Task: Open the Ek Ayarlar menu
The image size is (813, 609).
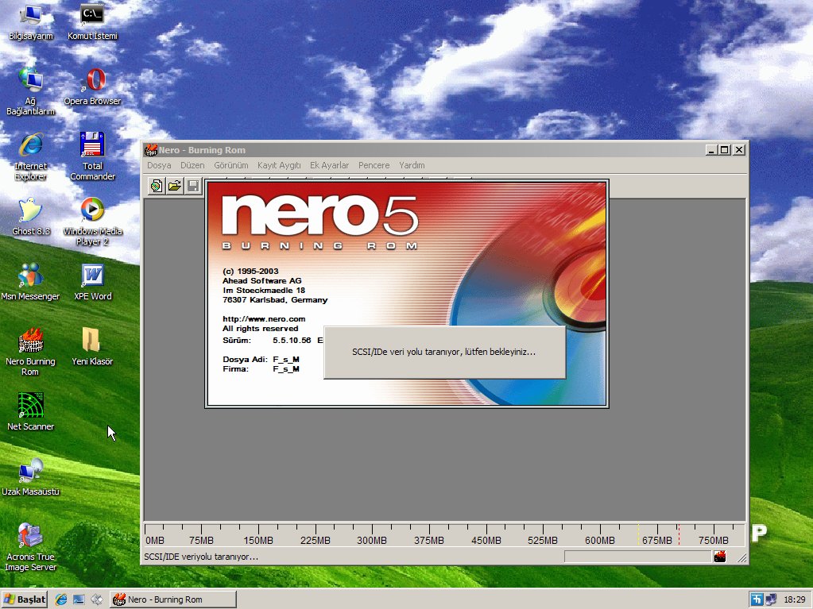Action: (329, 165)
